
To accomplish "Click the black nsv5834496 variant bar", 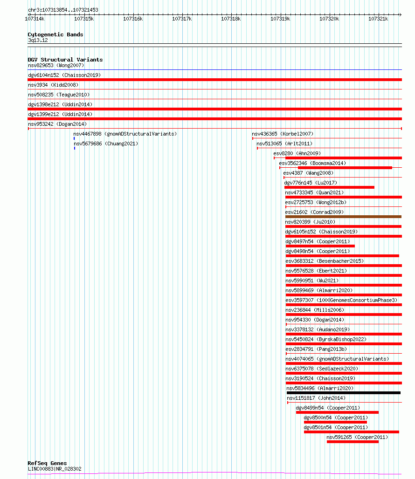I will pyautogui.click(x=344, y=393).
